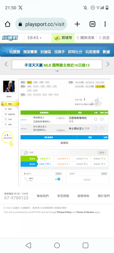Open the browser three-dot menu
This screenshot has width=114, height=253.
(105, 24)
